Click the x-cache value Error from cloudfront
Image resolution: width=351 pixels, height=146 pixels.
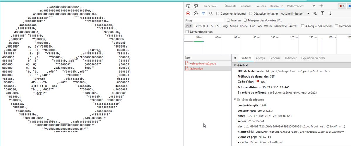268,142
